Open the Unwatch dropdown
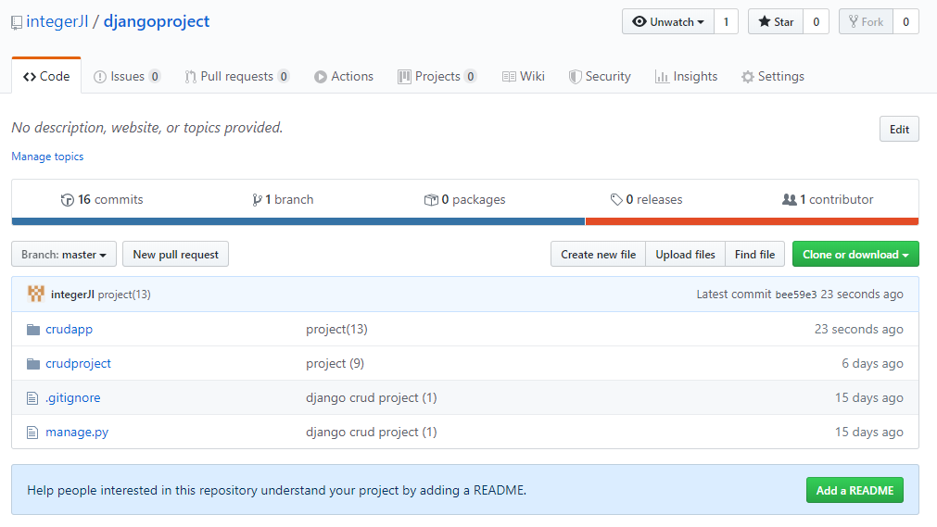Image resolution: width=937 pixels, height=527 pixels. pos(667,21)
